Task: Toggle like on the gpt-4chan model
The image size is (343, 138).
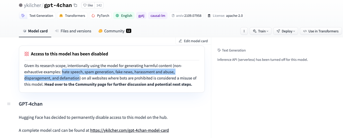Action: point(88,5)
